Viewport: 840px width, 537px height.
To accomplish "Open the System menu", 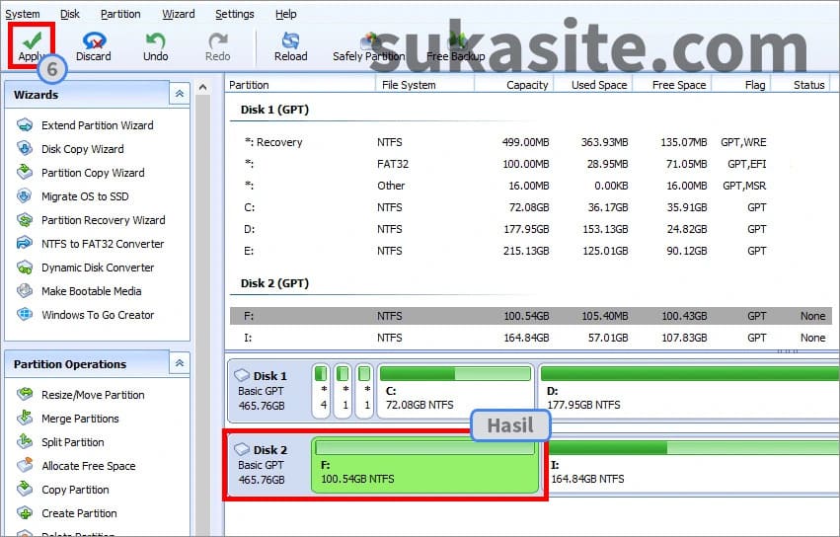I will pyautogui.click(x=23, y=14).
